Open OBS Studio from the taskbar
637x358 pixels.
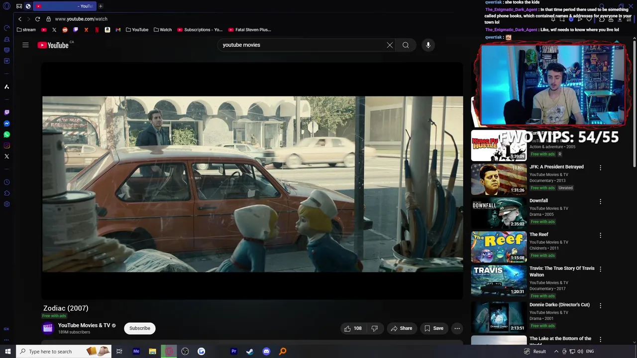point(185,352)
